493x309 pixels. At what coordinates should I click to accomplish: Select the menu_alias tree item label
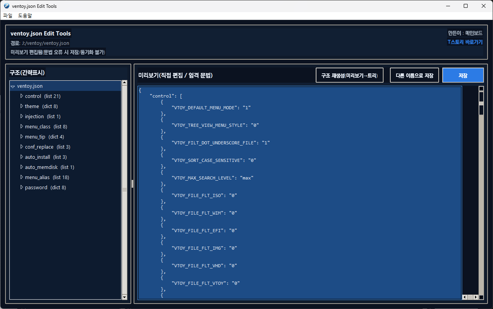(47, 177)
